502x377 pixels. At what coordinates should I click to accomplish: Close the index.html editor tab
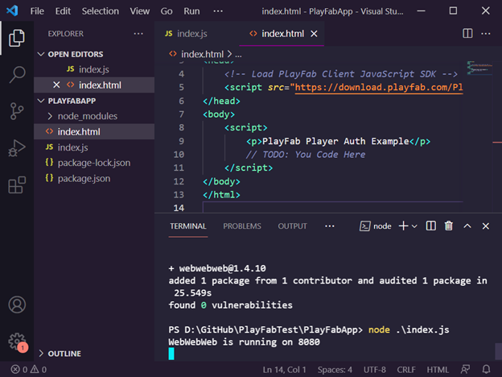314,34
